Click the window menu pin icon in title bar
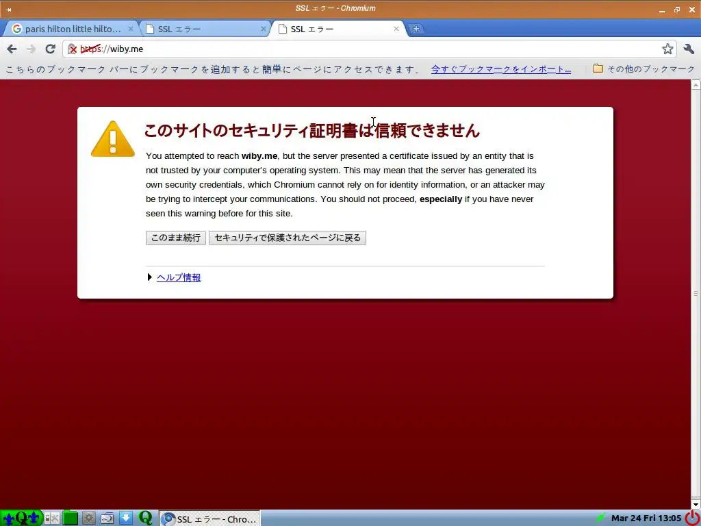This screenshot has width=701, height=526. 8,9
